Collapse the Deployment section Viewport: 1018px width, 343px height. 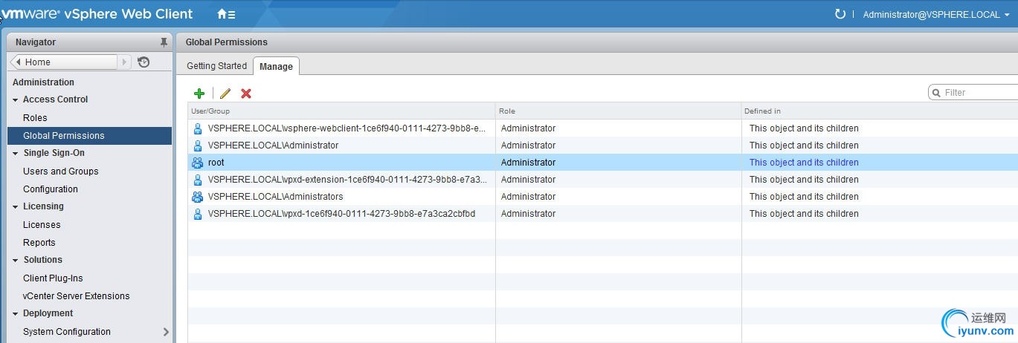pyautogui.click(x=16, y=313)
